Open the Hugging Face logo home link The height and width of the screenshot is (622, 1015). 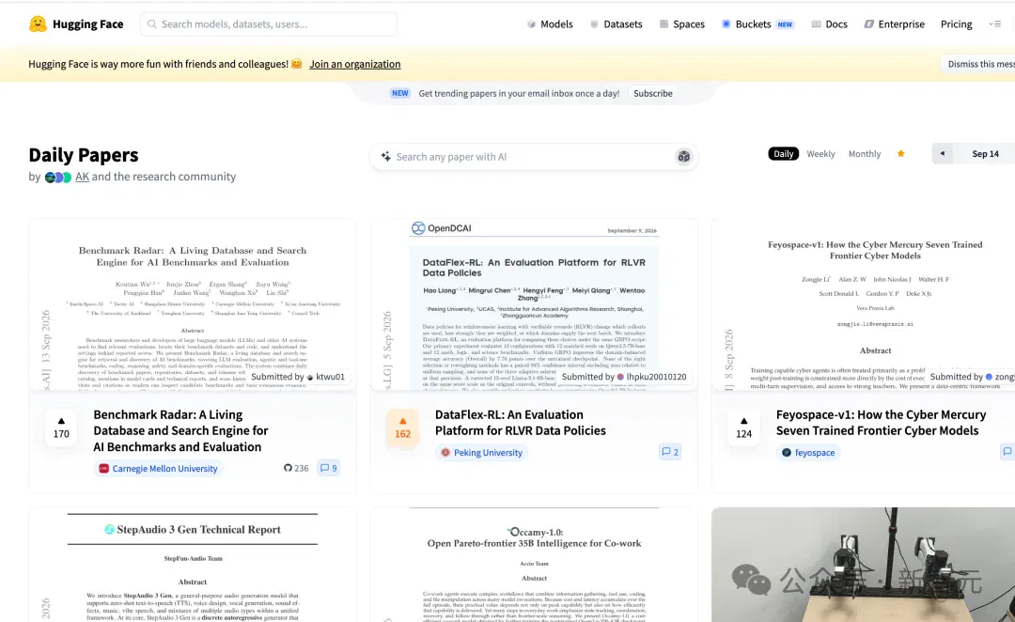coord(76,23)
